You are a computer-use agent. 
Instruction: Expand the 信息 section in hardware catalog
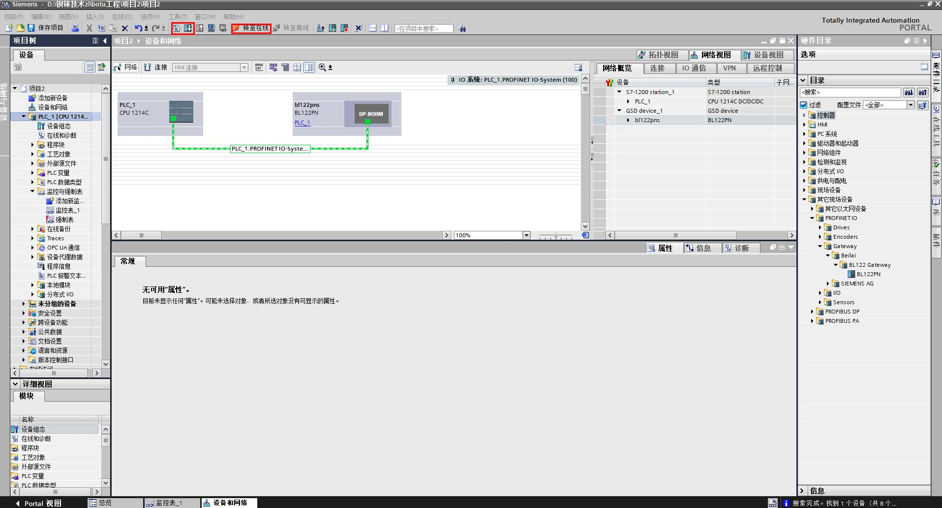(803, 491)
